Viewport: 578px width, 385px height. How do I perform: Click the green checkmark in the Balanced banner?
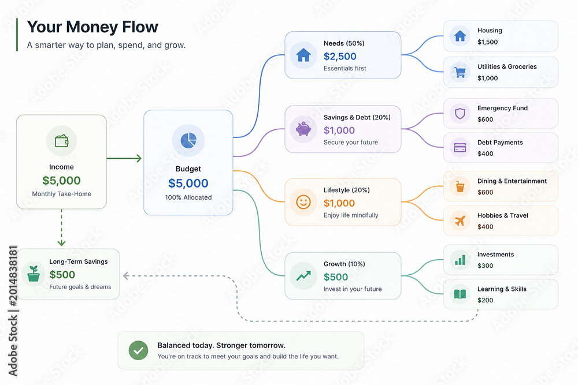(x=138, y=350)
